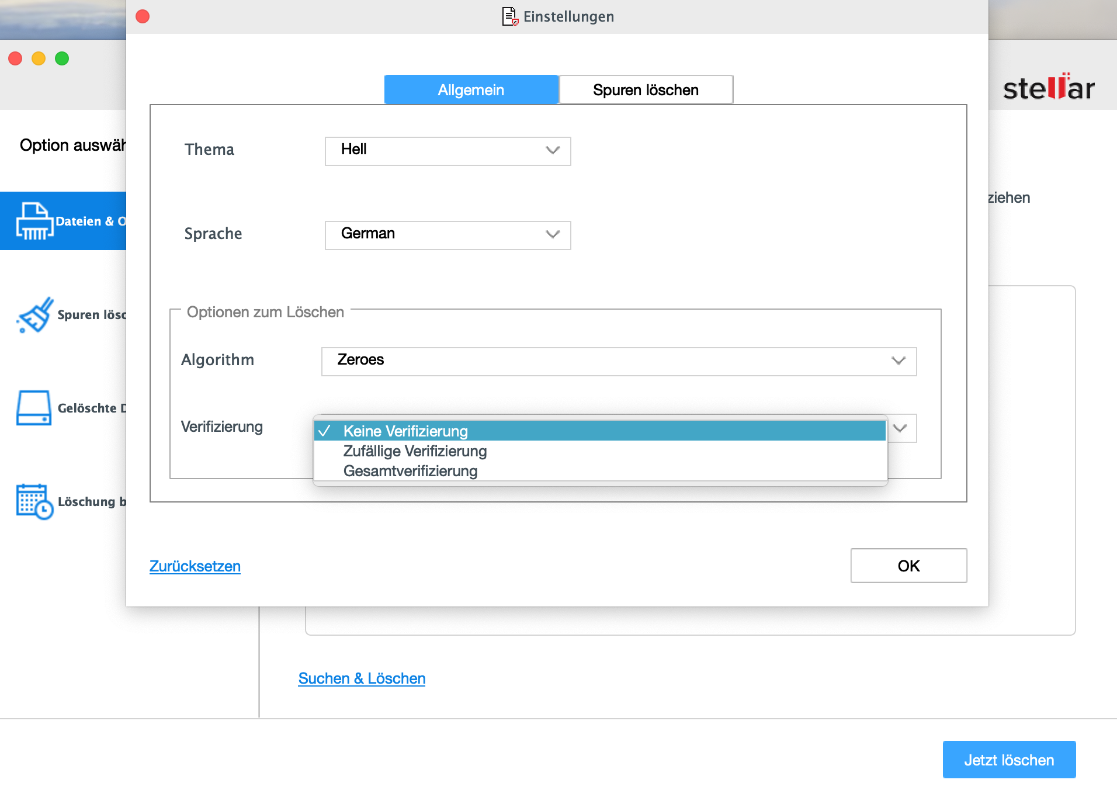Click the Option auswäh heading text
The image size is (1117, 797).
click(x=73, y=145)
